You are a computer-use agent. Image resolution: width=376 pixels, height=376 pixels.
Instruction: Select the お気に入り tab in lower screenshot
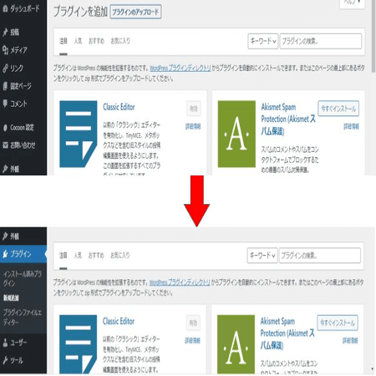120,255
